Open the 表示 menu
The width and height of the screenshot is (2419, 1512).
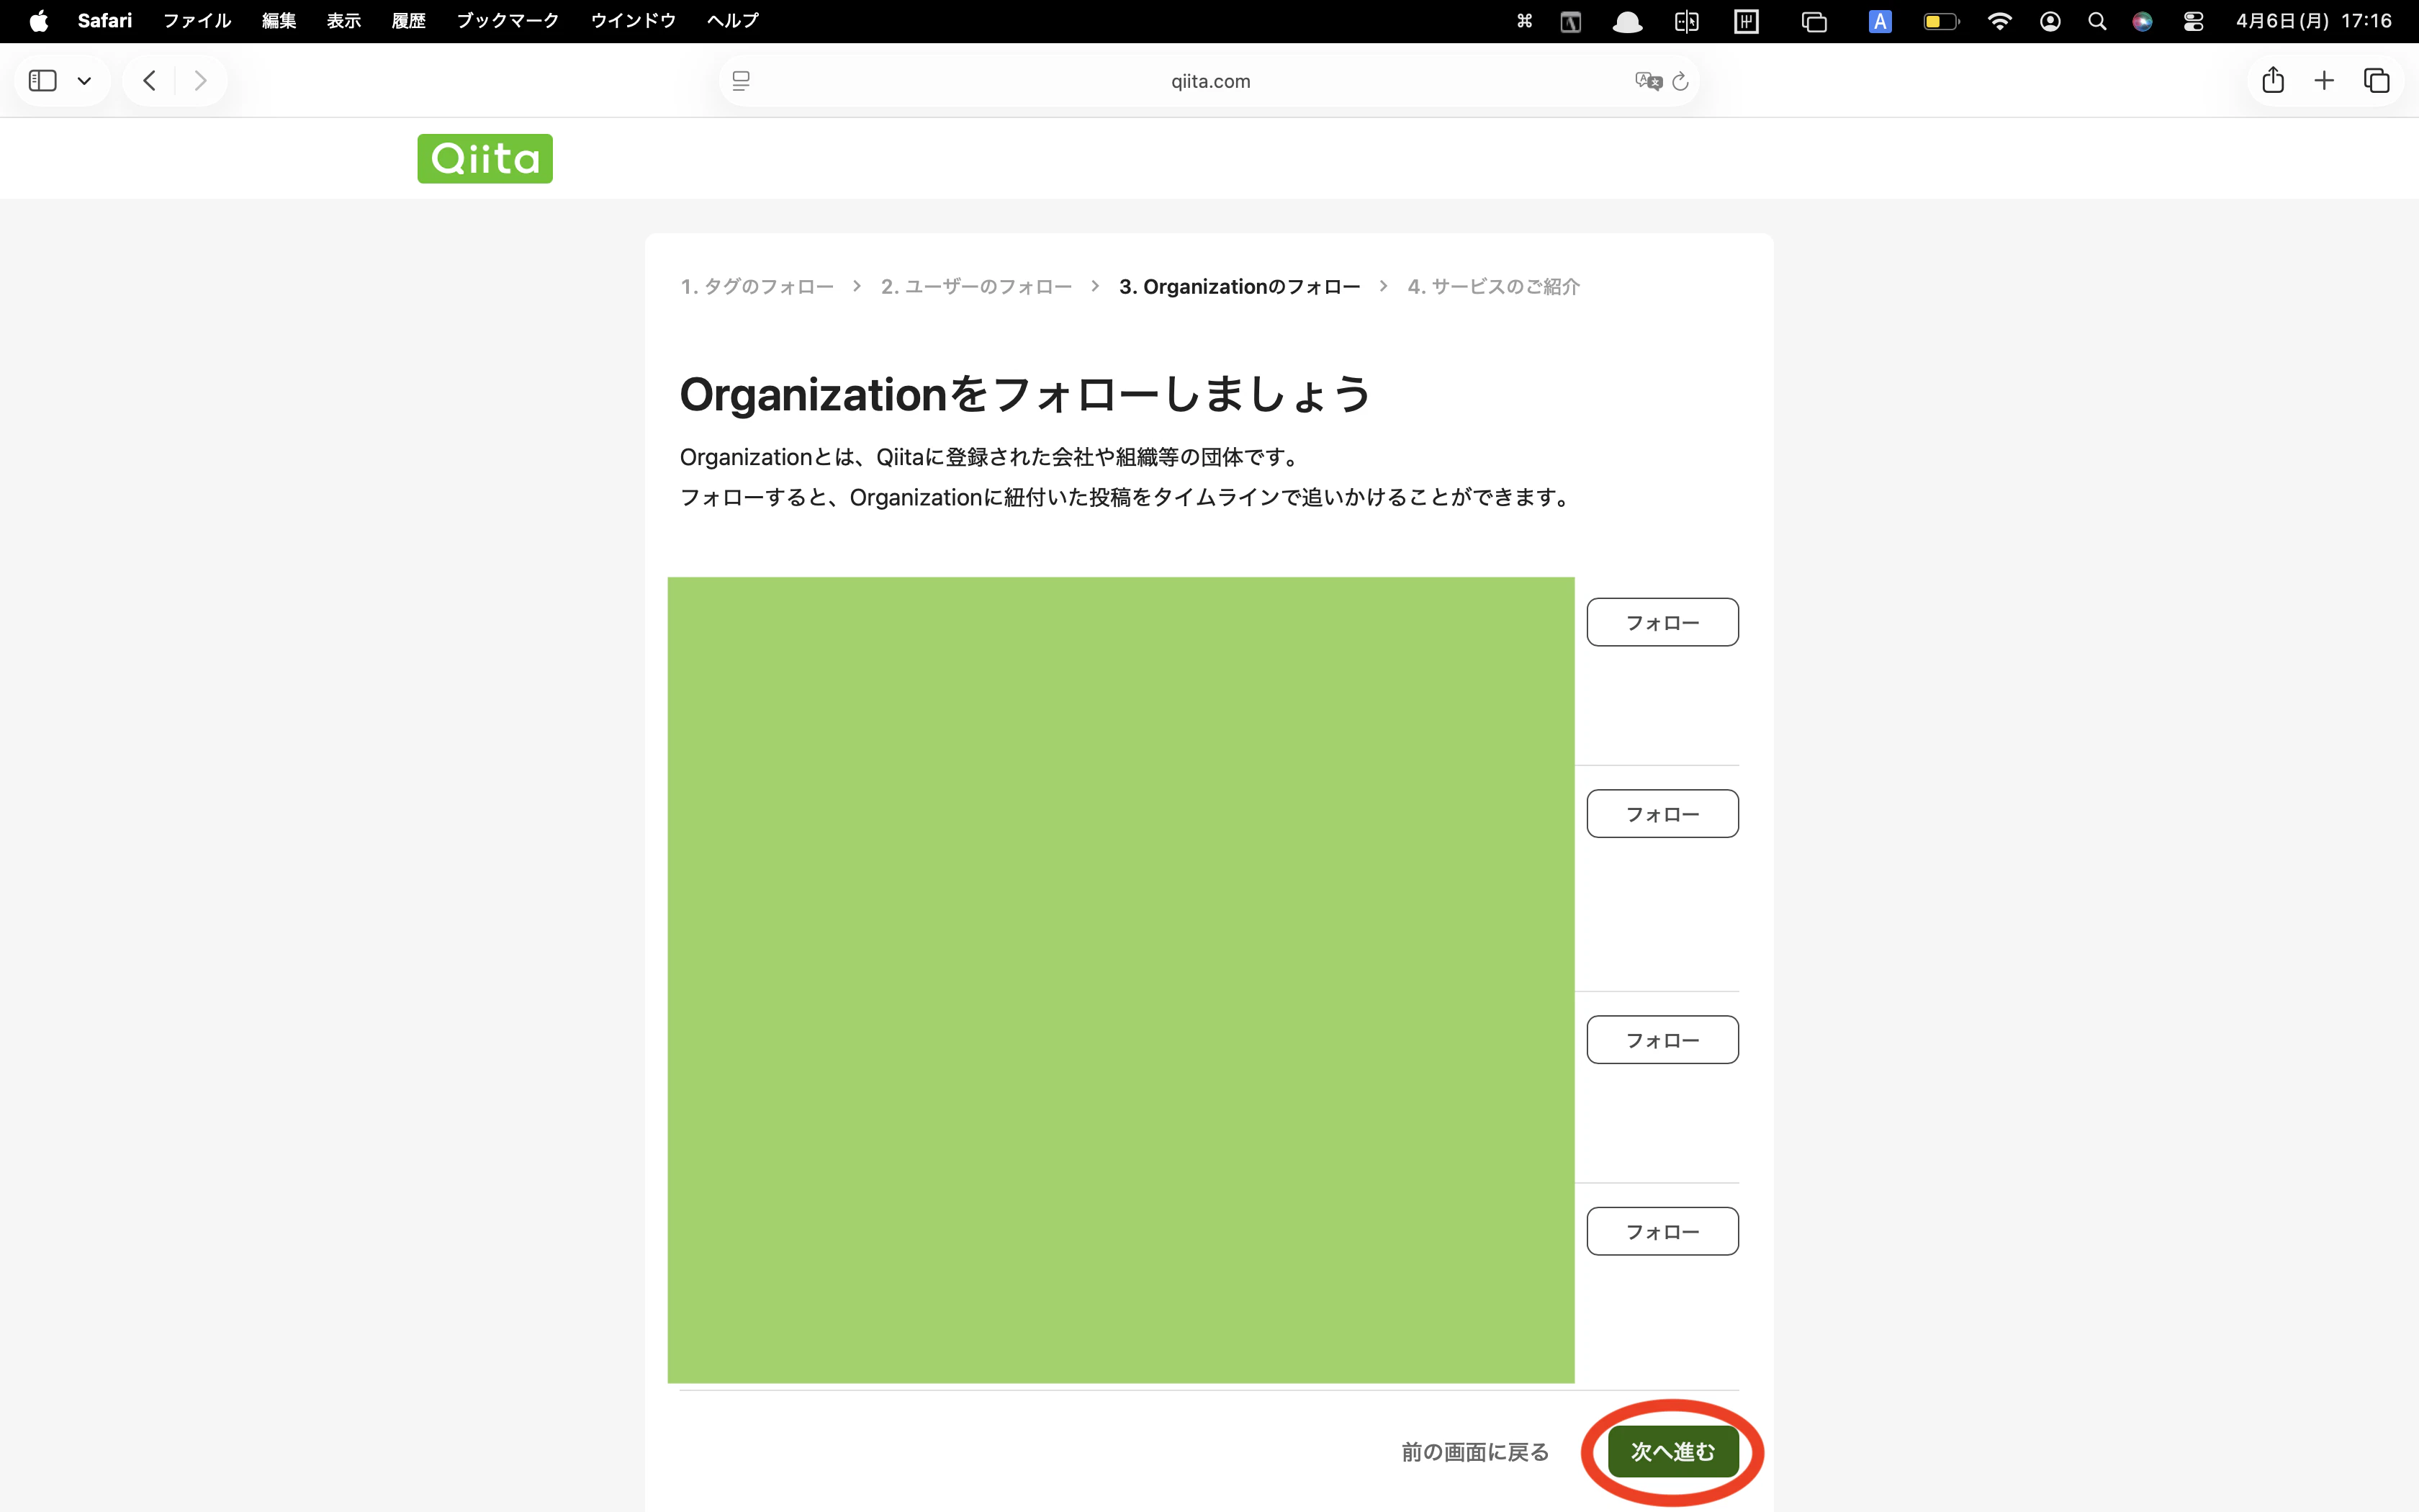[x=344, y=21]
